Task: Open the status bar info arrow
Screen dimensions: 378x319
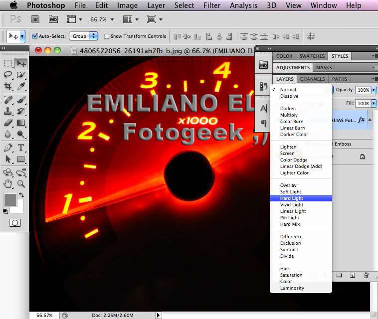Action: pyautogui.click(x=158, y=315)
